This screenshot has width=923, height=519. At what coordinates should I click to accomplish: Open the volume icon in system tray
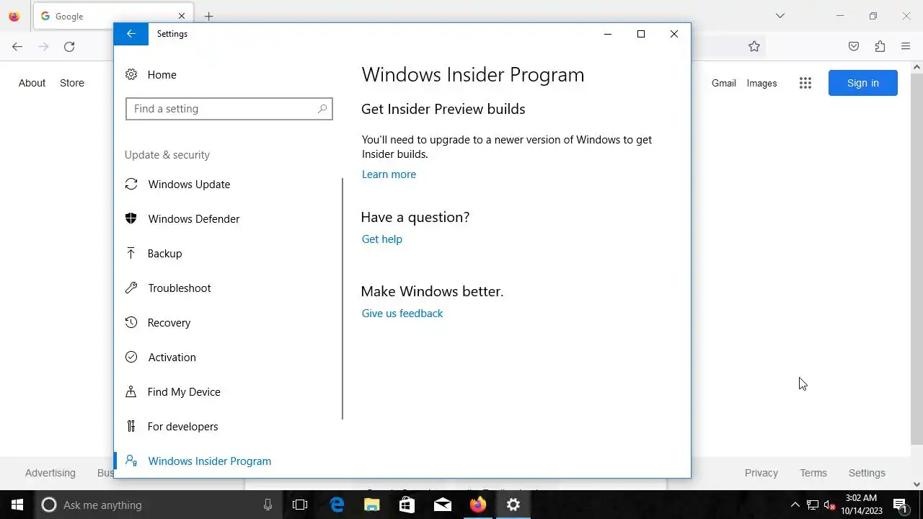[x=830, y=505]
